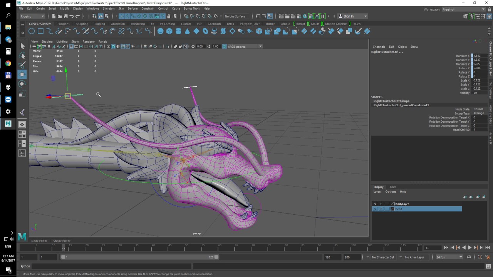
Task: Open the Python command language selector
Action: 25,266
